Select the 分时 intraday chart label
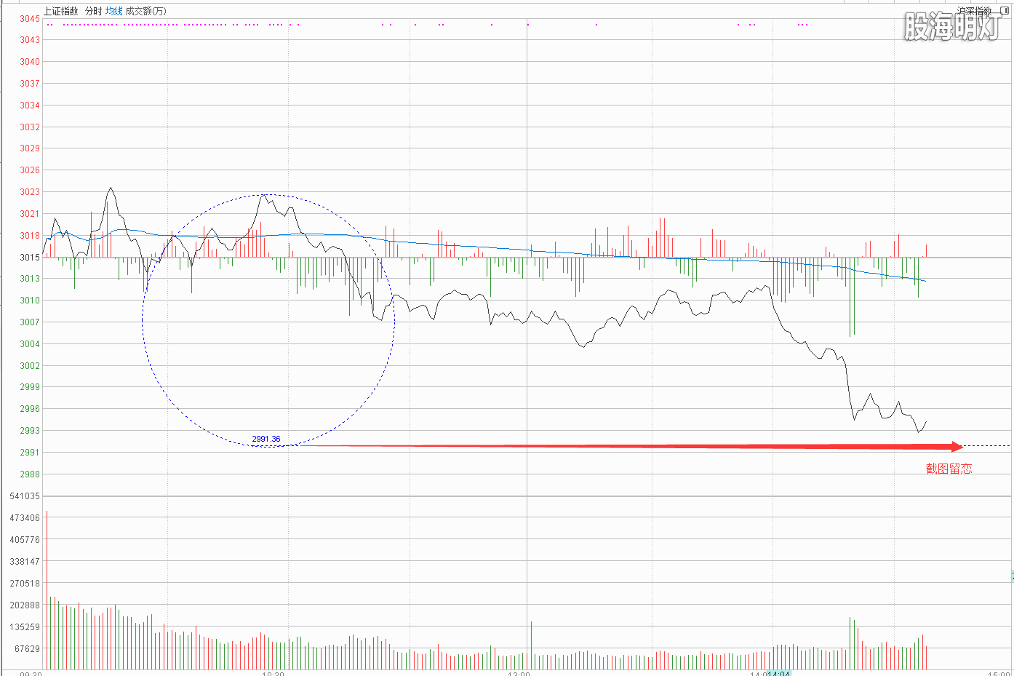1014x676 pixels. (x=94, y=11)
